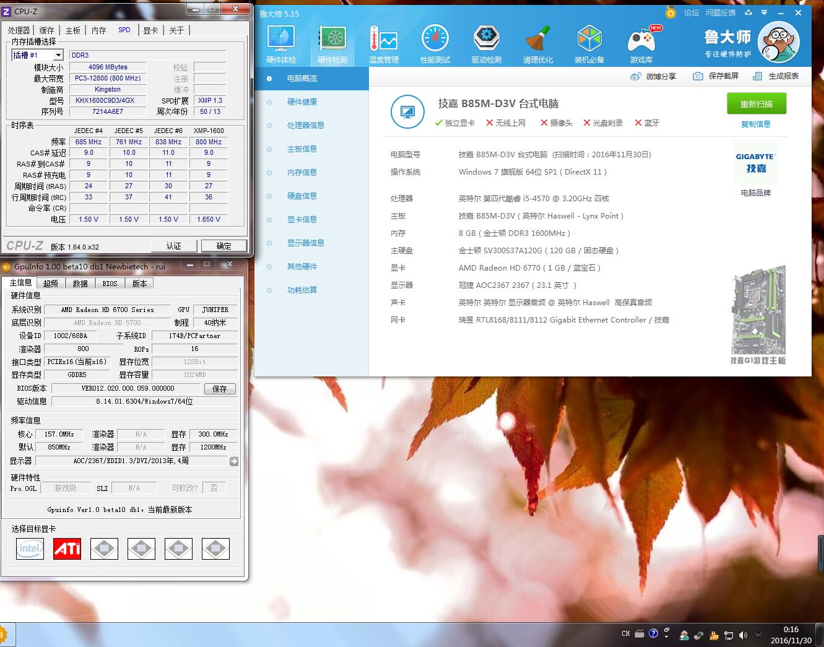Click the computer monitor icon beside 技嘉 B85M-D3V
This screenshot has width=824, height=647.
[x=407, y=112]
